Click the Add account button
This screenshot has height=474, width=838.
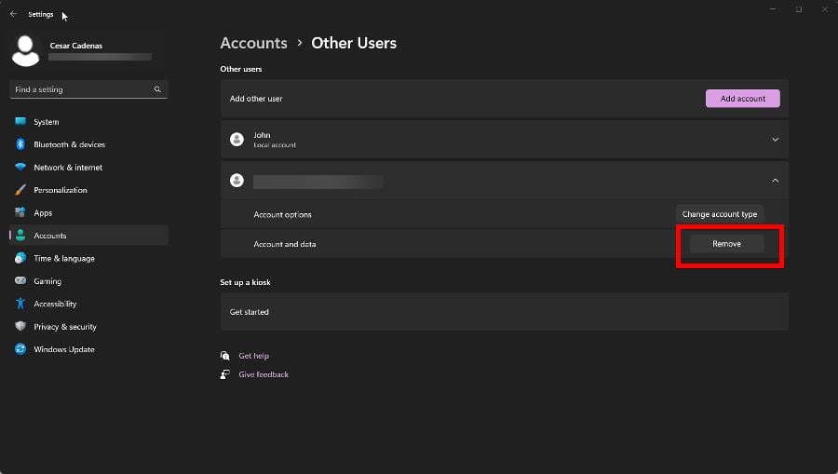pos(742,99)
